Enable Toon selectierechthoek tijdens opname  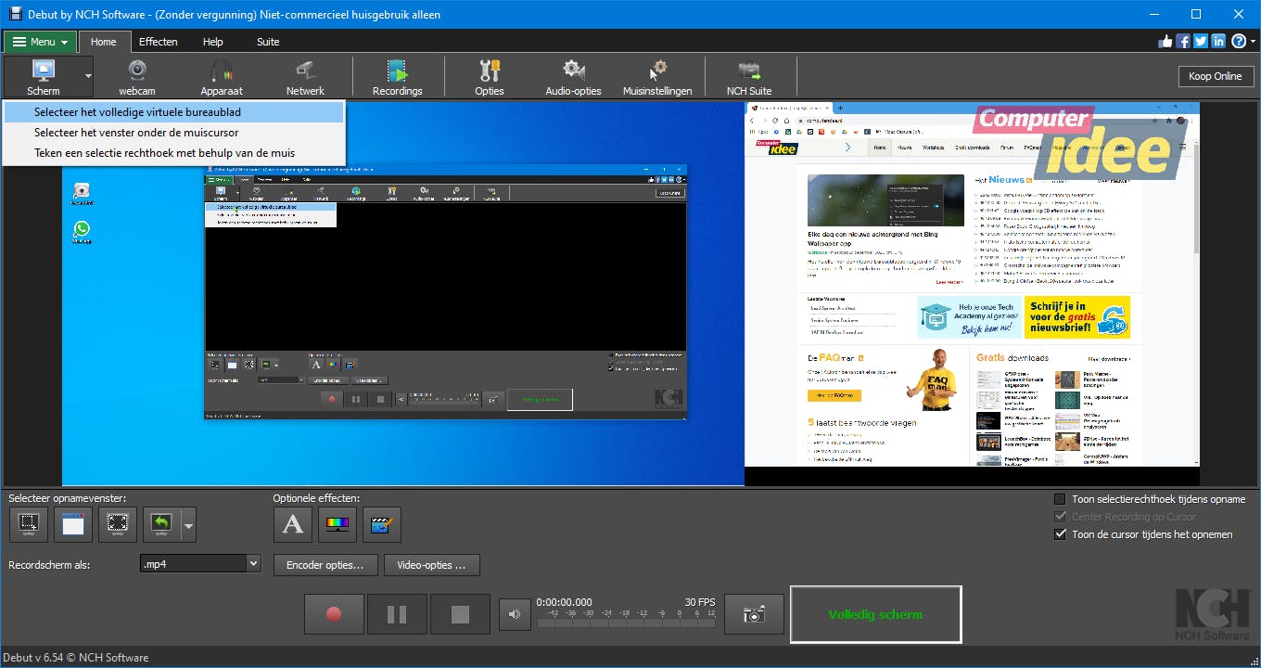1061,499
